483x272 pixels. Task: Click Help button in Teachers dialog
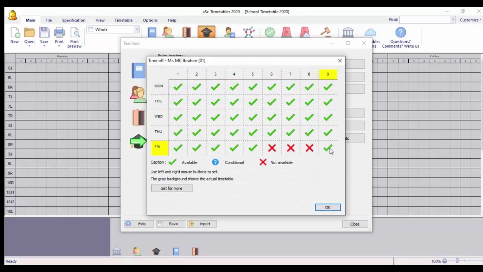[139, 224]
